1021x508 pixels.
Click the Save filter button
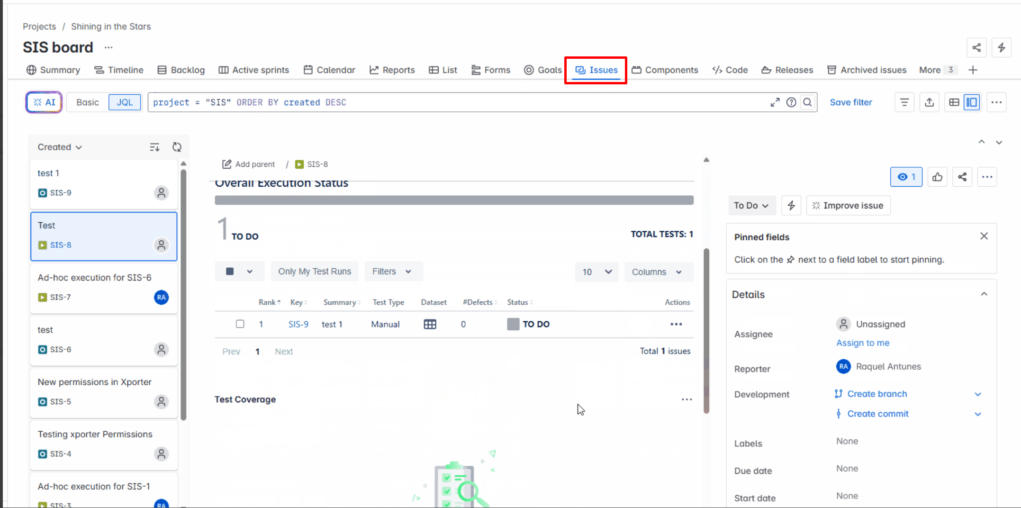pyautogui.click(x=850, y=102)
